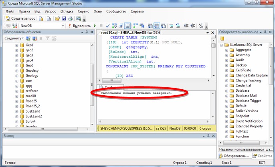Click the green Debug play arrow icon
Screen dimensions: 275x167
click(x=95, y=26)
